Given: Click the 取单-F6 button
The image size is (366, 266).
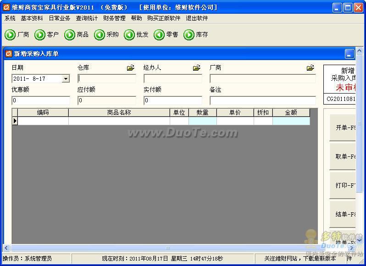Looking at the screenshot, I should click(x=343, y=156).
